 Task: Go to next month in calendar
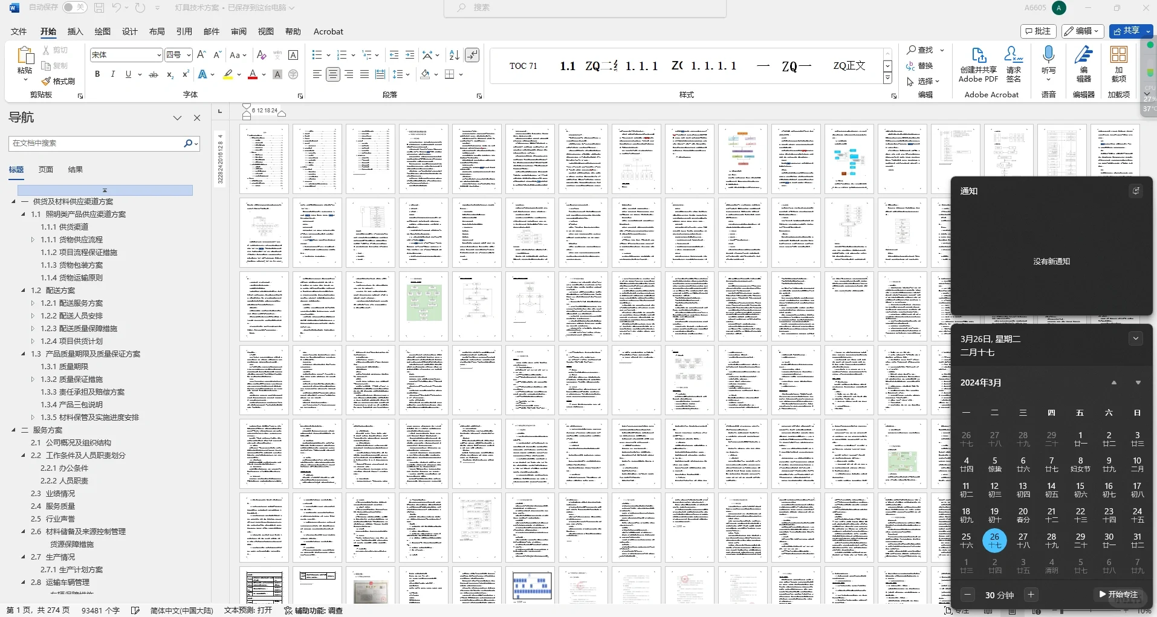1138,383
